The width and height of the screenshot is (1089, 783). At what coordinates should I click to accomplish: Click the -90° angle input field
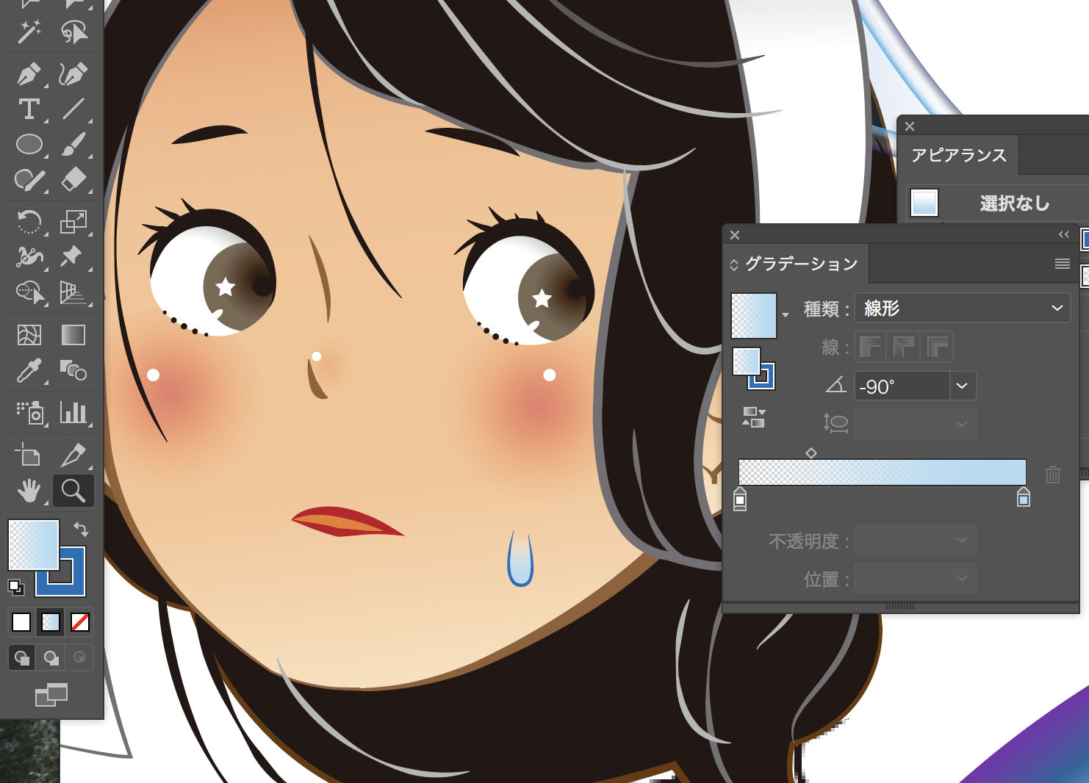tap(902, 386)
